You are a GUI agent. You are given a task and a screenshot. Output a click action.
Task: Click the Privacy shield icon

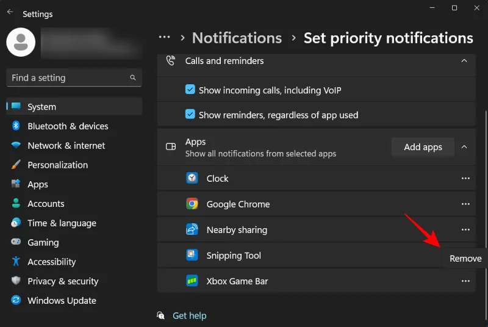[16, 281]
